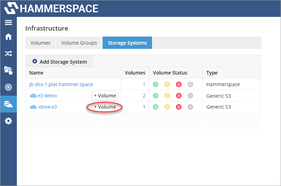Click the gray status badge in the idrive-e2 row
The image size is (281, 186).
pos(190,107)
